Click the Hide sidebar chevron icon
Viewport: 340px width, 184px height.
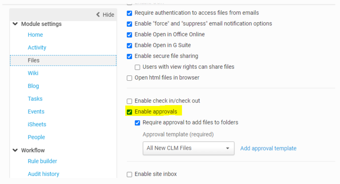pyautogui.click(x=98, y=15)
